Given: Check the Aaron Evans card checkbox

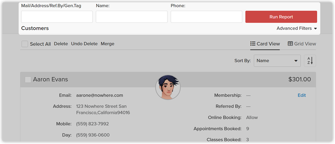Looking at the screenshot, I should (28, 80).
